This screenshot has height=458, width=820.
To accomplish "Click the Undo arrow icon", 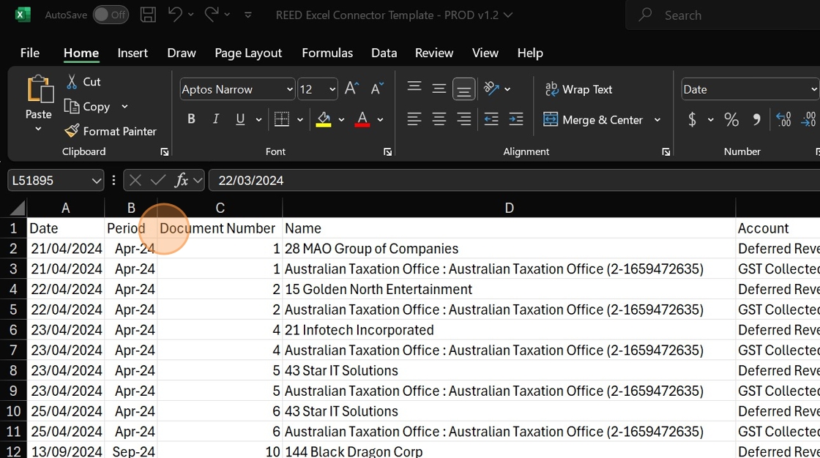I will point(174,15).
